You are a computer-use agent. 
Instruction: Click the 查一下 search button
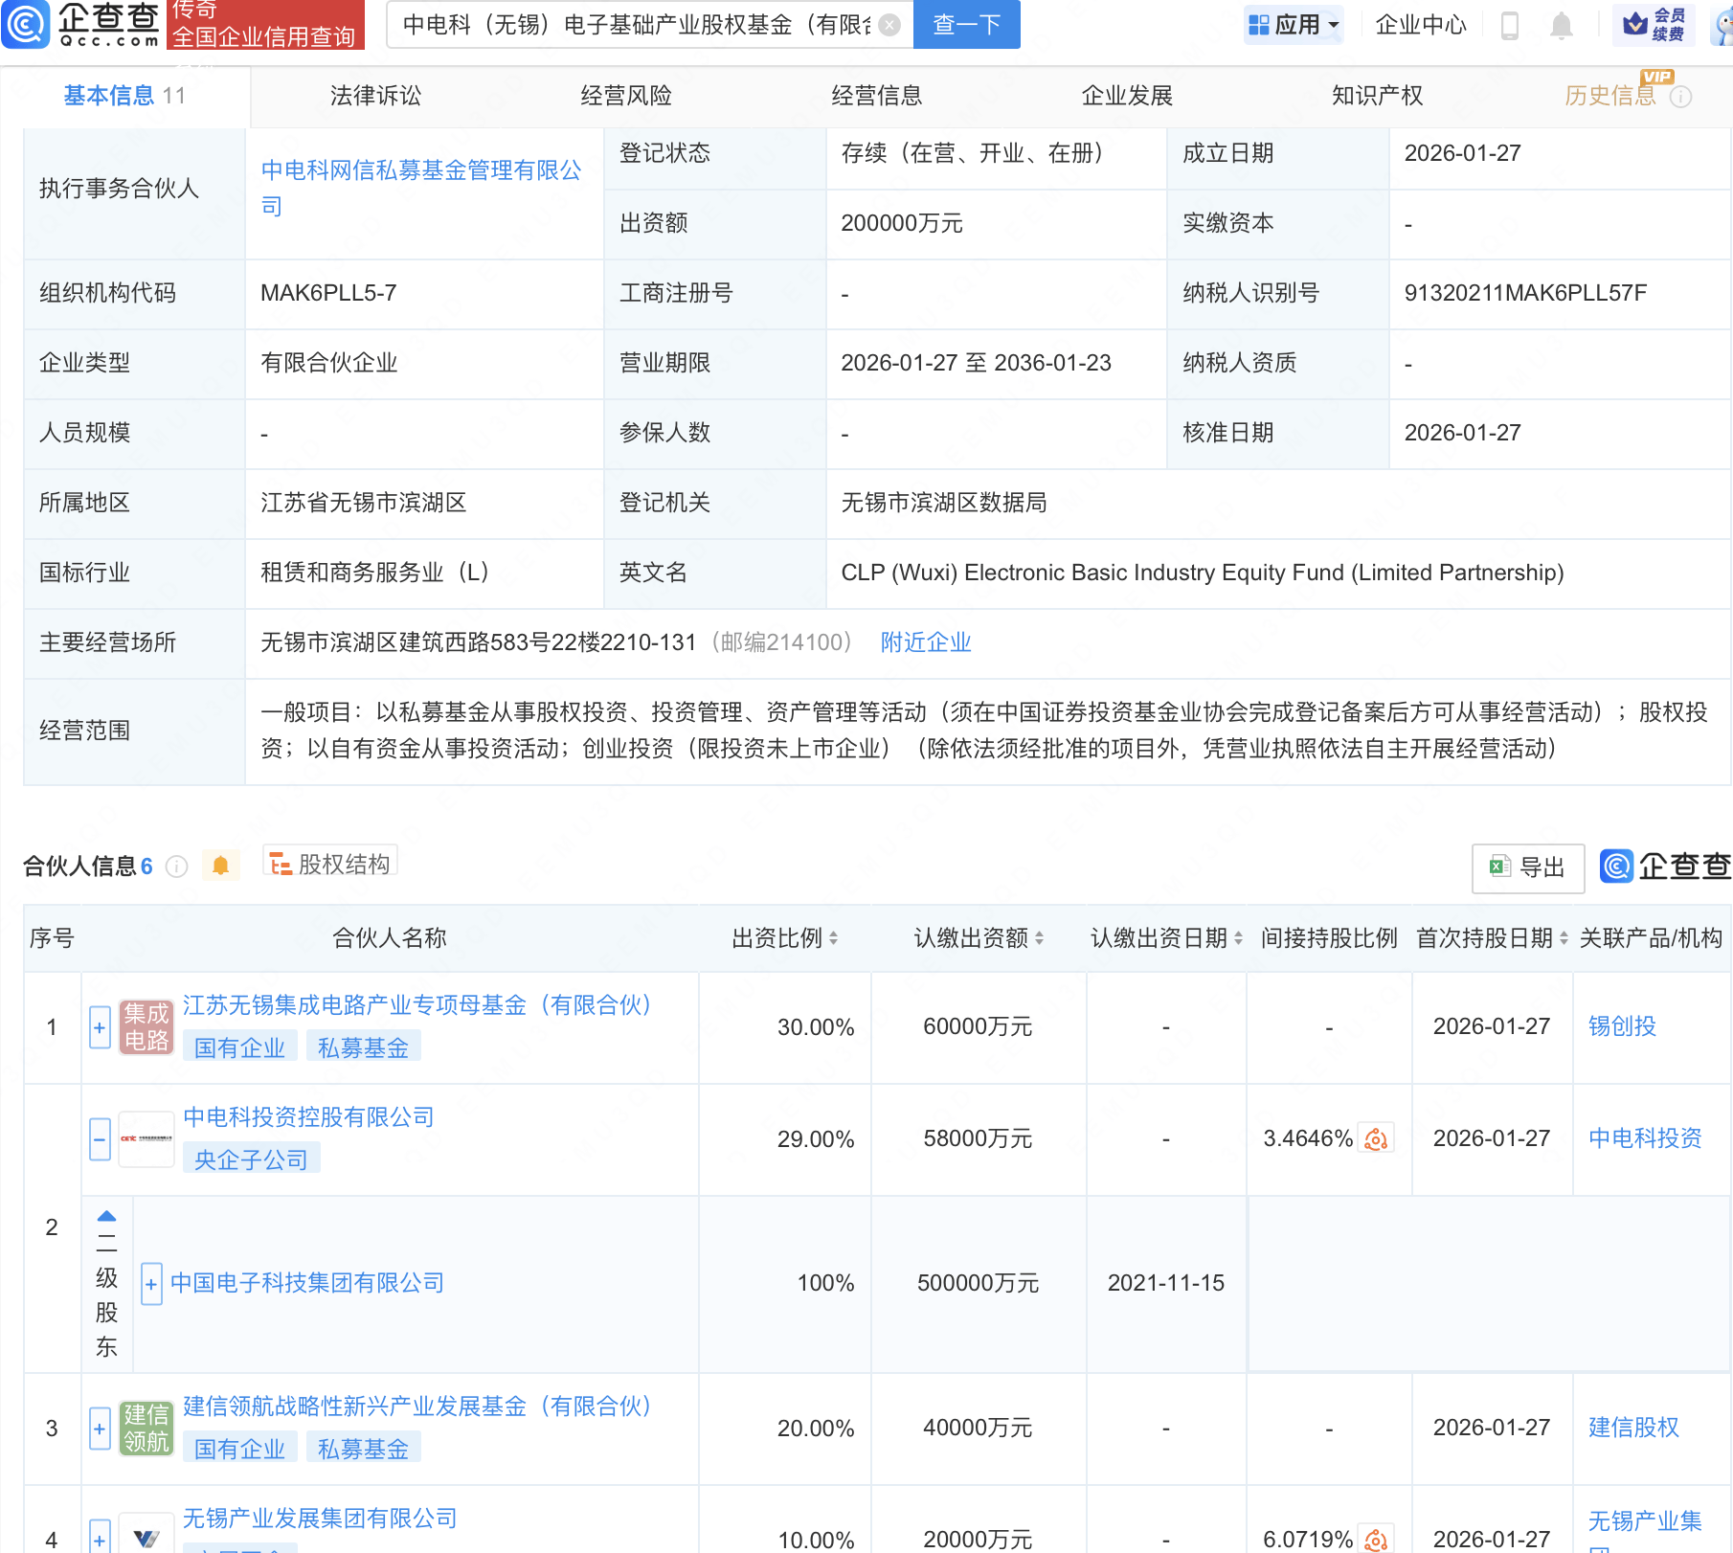(x=966, y=25)
